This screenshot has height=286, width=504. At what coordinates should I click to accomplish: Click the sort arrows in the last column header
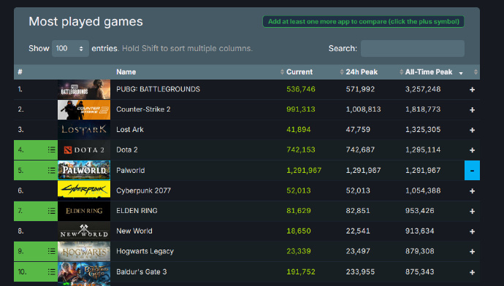[476, 72]
